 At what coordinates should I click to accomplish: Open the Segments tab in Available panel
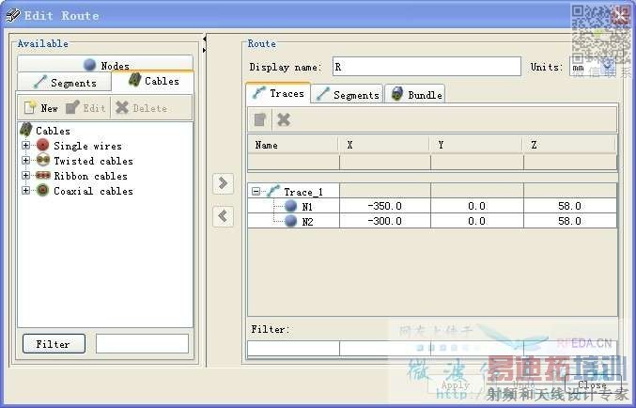[64, 83]
